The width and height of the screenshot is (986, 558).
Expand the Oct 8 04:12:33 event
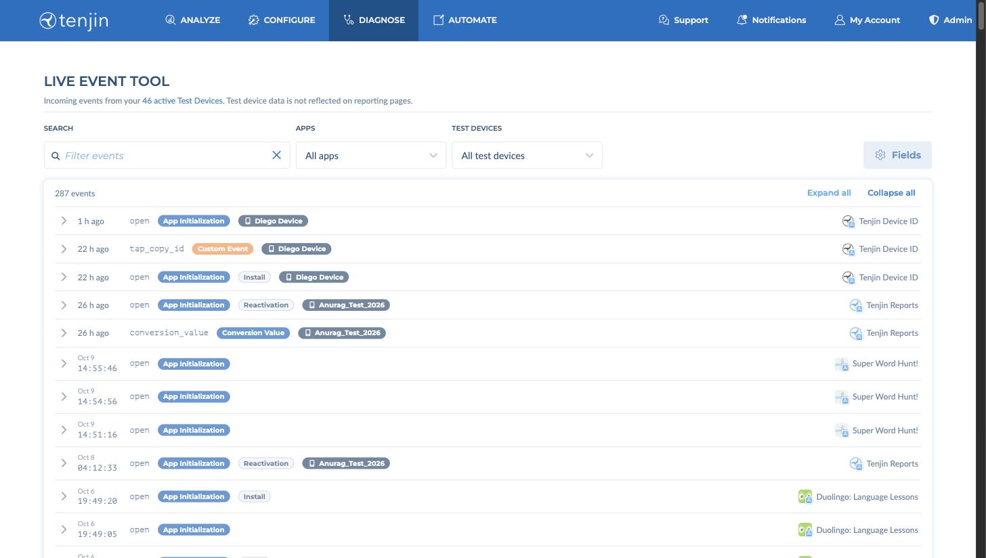[64, 463]
